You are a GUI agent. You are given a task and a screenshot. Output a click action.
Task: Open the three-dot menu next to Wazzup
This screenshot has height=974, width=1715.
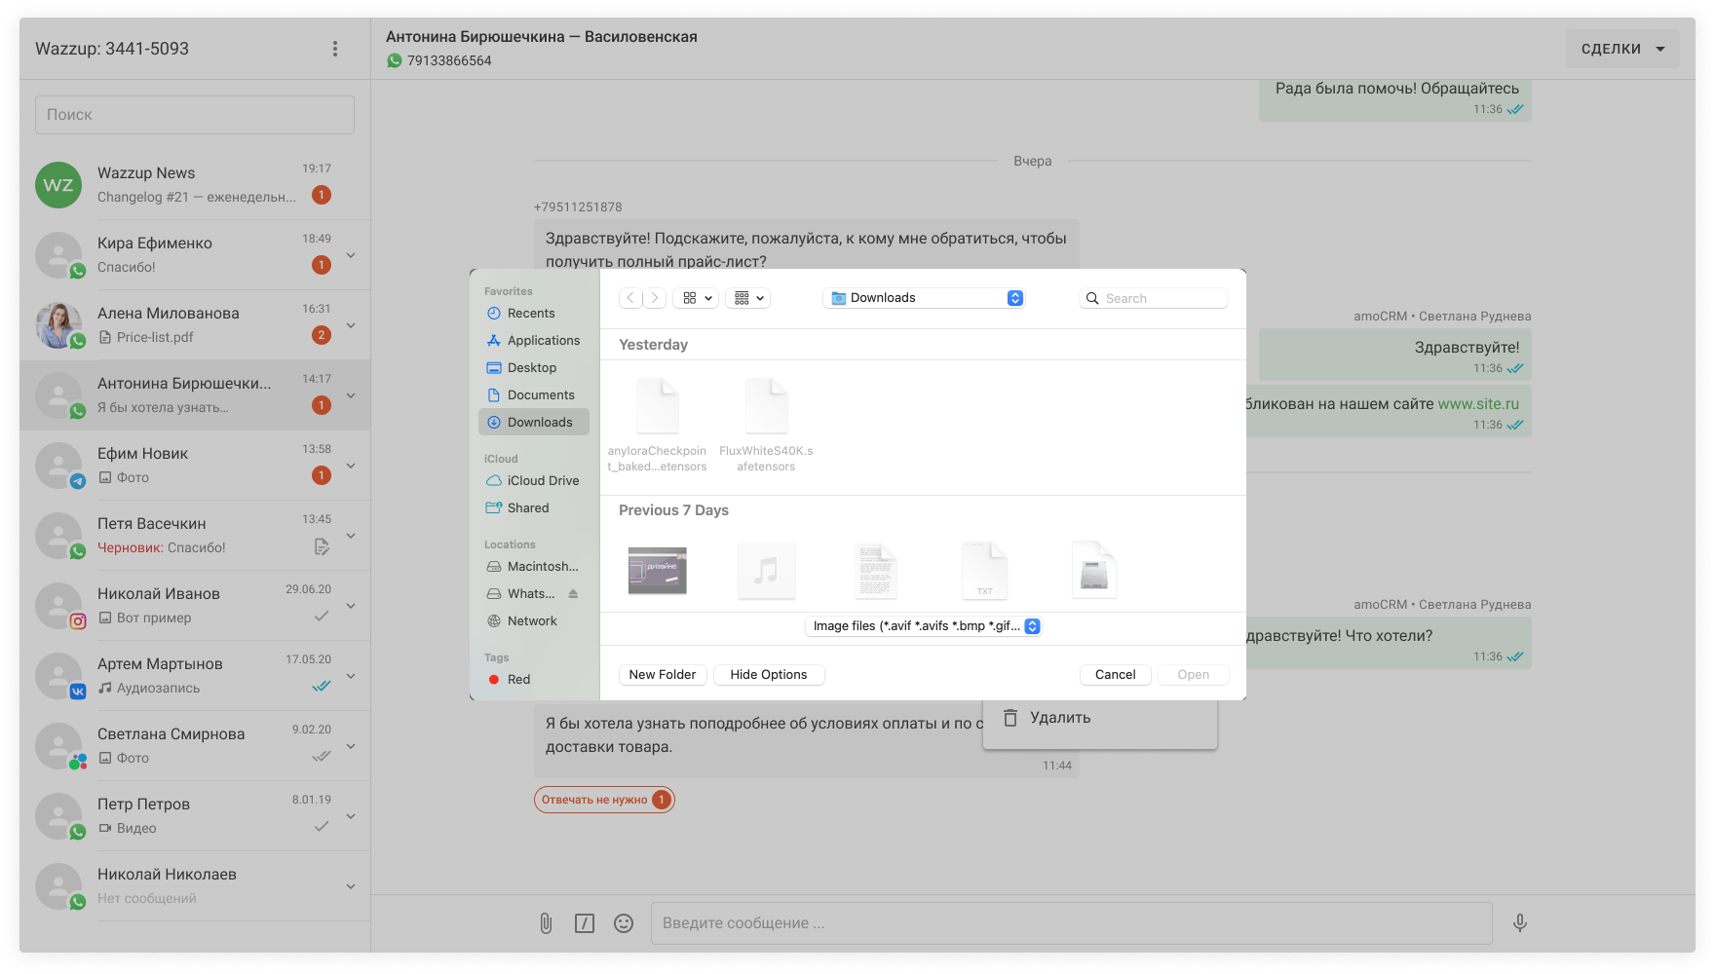(335, 49)
